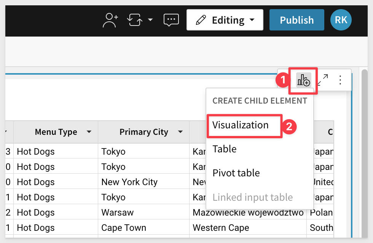Open the Editing mode dropdown
The width and height of the screenshot is (373, 243).
tap(225, 20)
